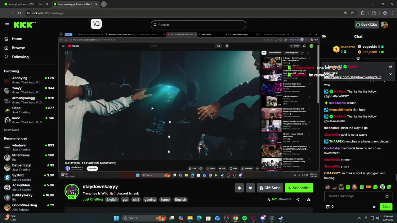The image size is (397, 223).
Task: Open NinaDrama recommended channel
Action: pyautogui.click(x=29, y=157)
